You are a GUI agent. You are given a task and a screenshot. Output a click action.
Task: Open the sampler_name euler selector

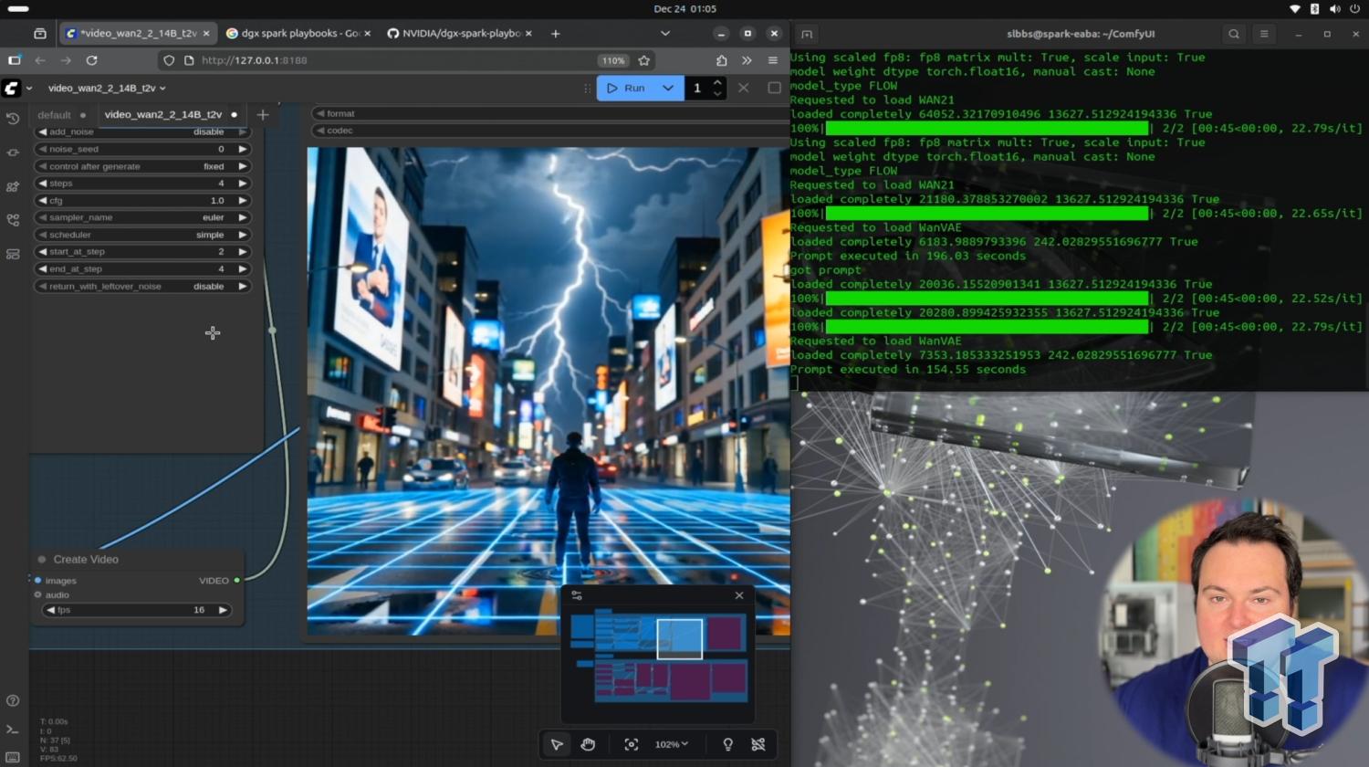pos(142,217)
